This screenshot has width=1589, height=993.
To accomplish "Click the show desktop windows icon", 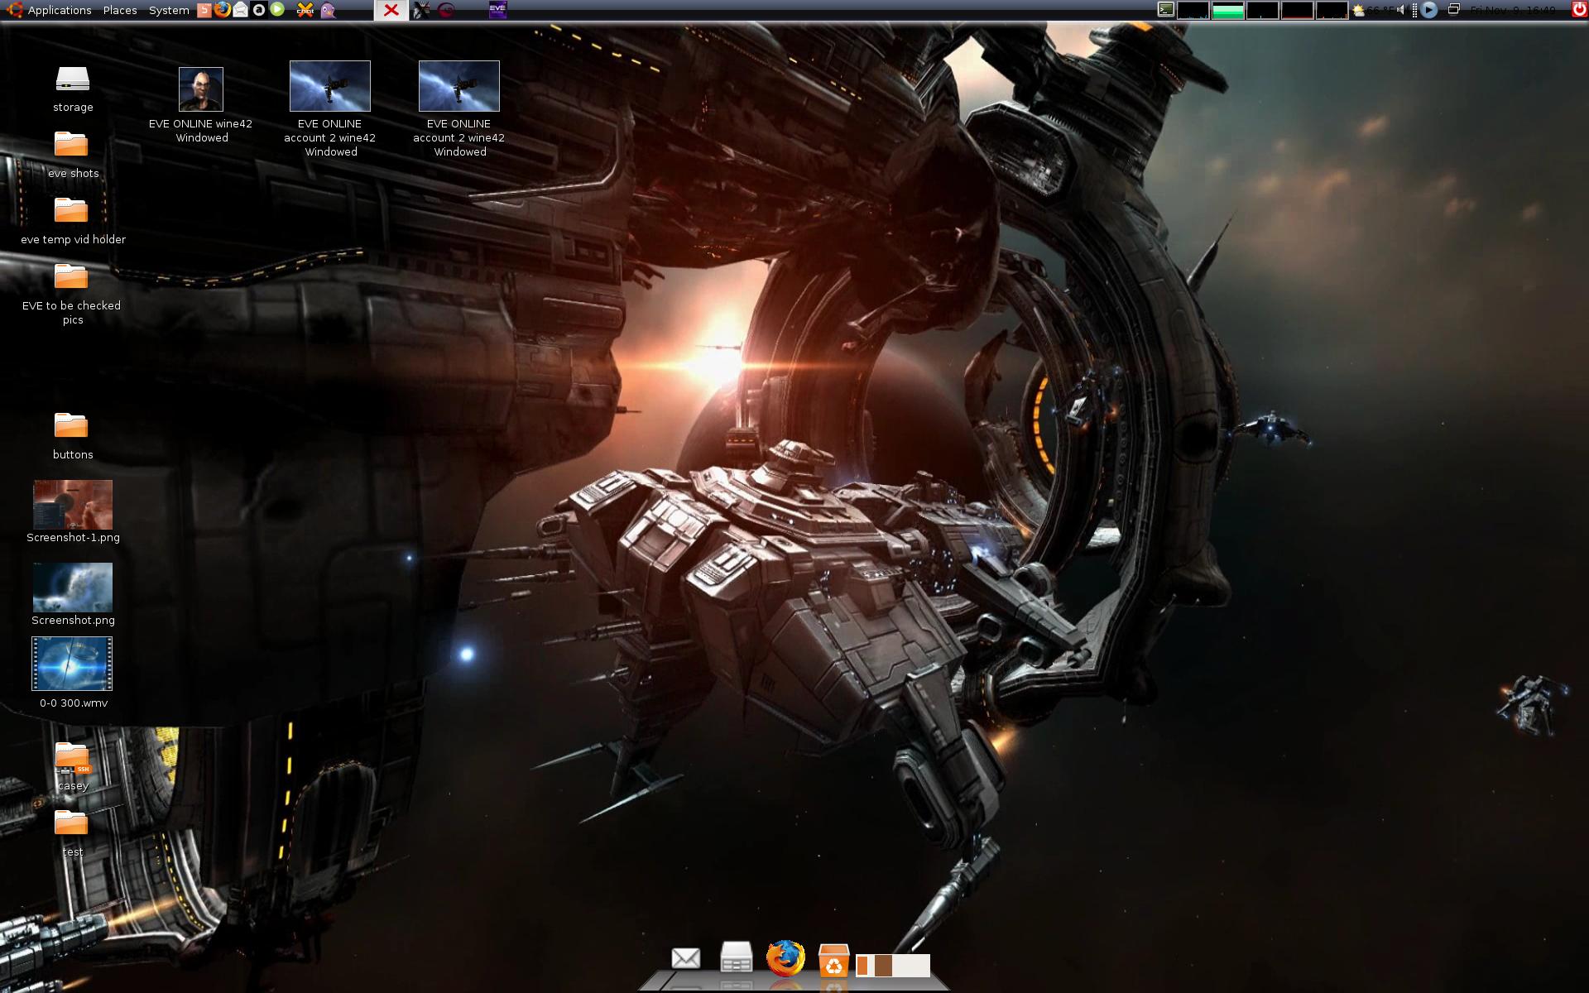I will click(1453, 10).
